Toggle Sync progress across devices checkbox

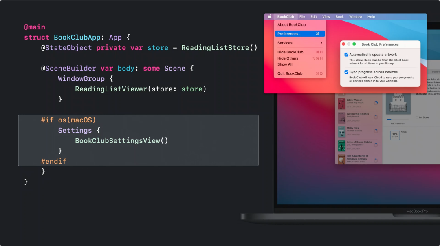click(346, 72)
